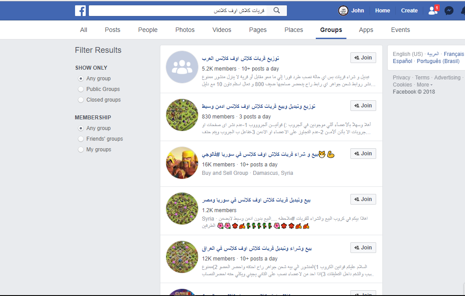Click Join on the 5.2K members group
This screenshot has width=465, height=296.
363,58
